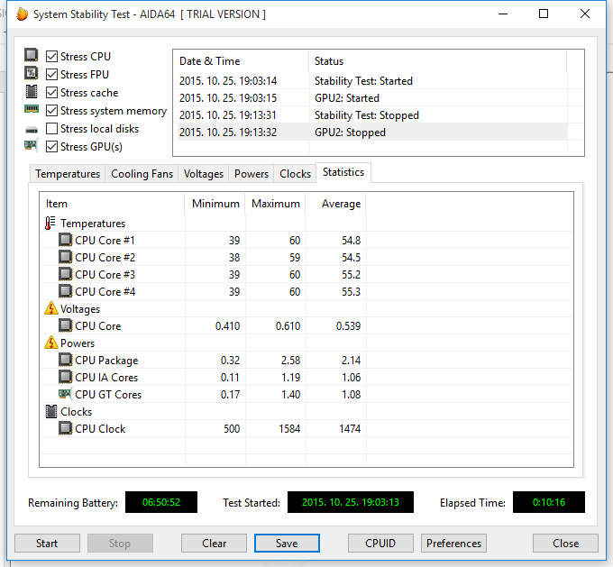
Task: Click the Status column header in log
Action: pos(437,61)
